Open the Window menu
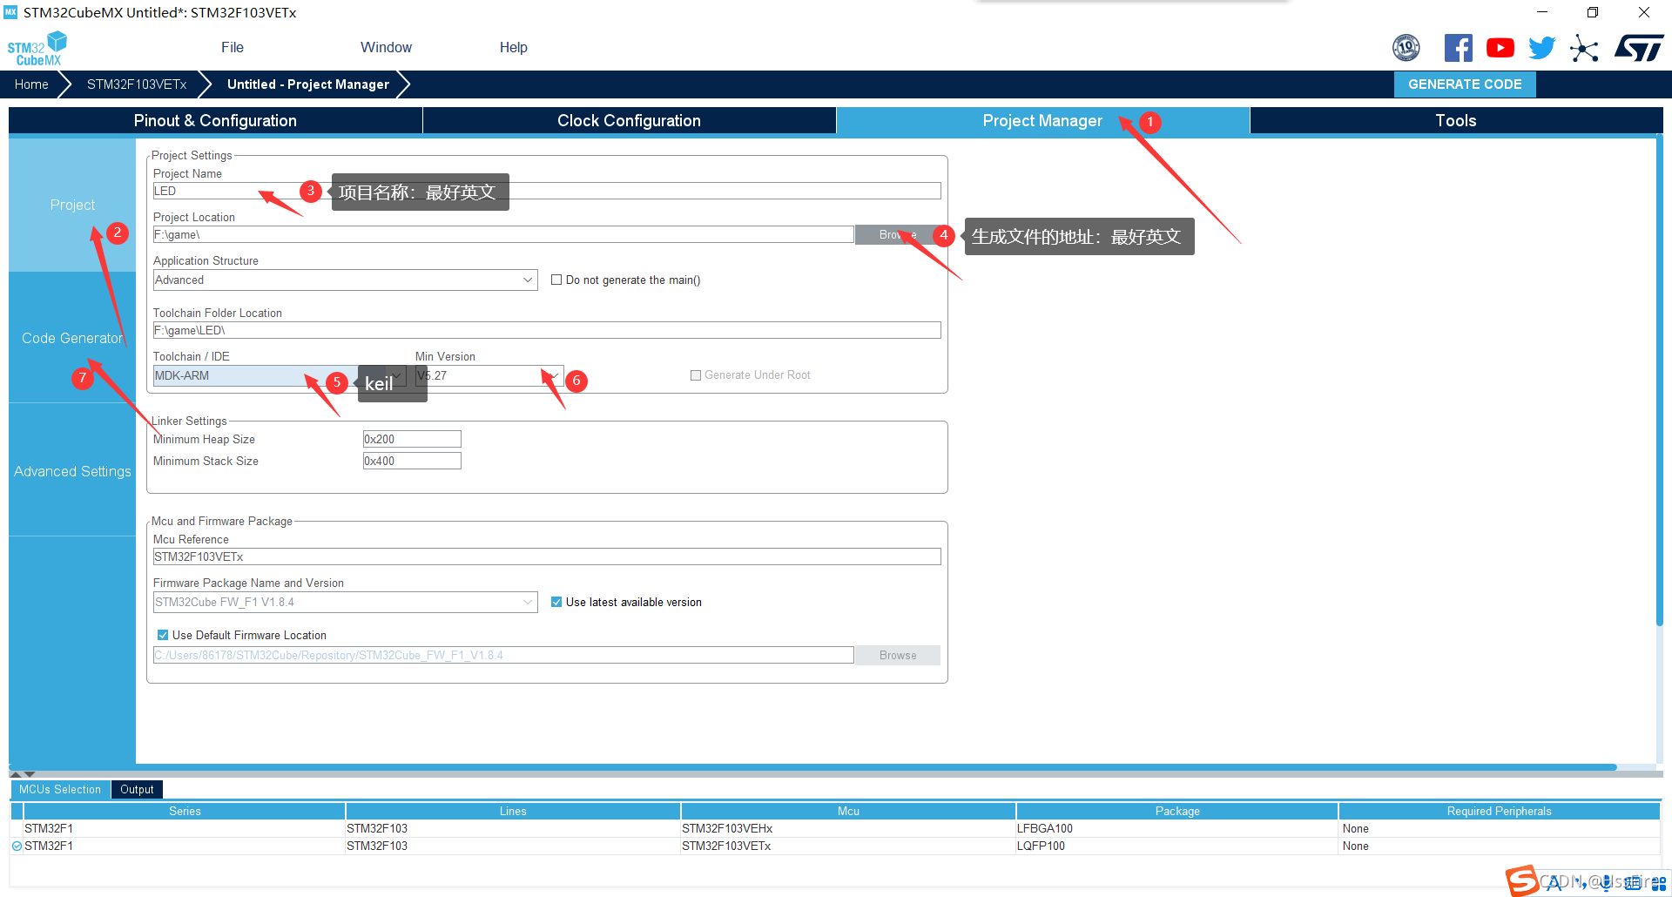 point(386,47)
